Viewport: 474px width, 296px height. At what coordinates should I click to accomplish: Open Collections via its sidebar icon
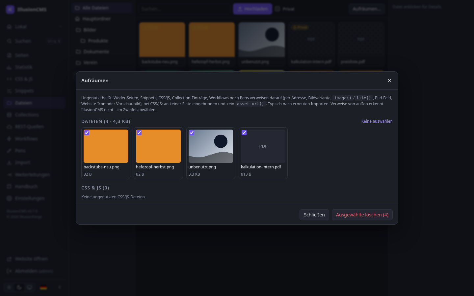pyautogui.click(x=9, y=115)
